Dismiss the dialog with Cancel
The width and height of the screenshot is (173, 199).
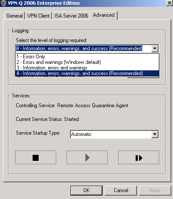click(x=121, y=190)
